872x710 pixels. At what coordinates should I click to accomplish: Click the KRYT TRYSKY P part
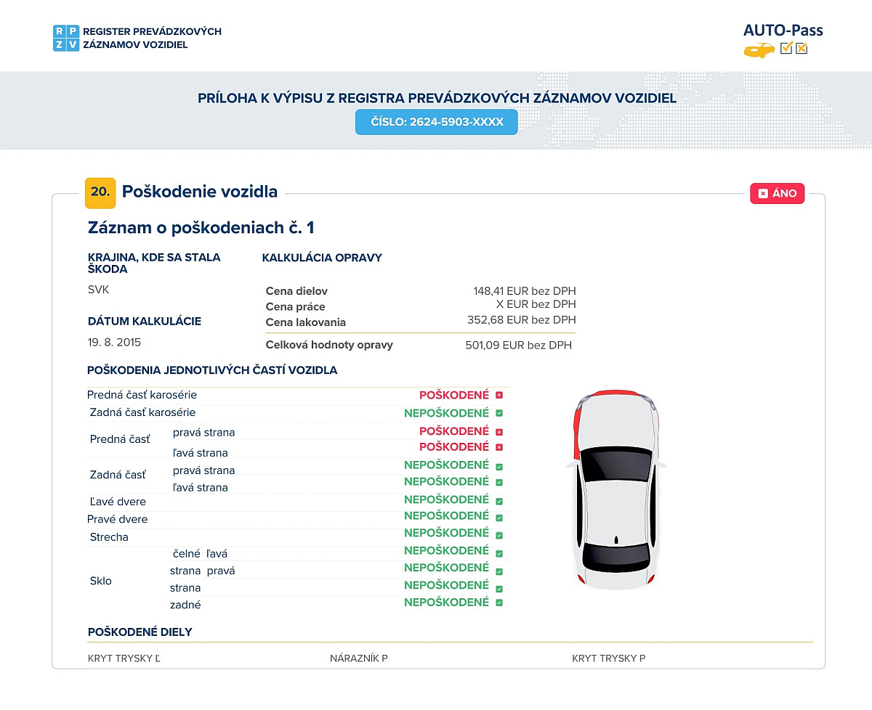pyautogui.click(x=609, y=658)
